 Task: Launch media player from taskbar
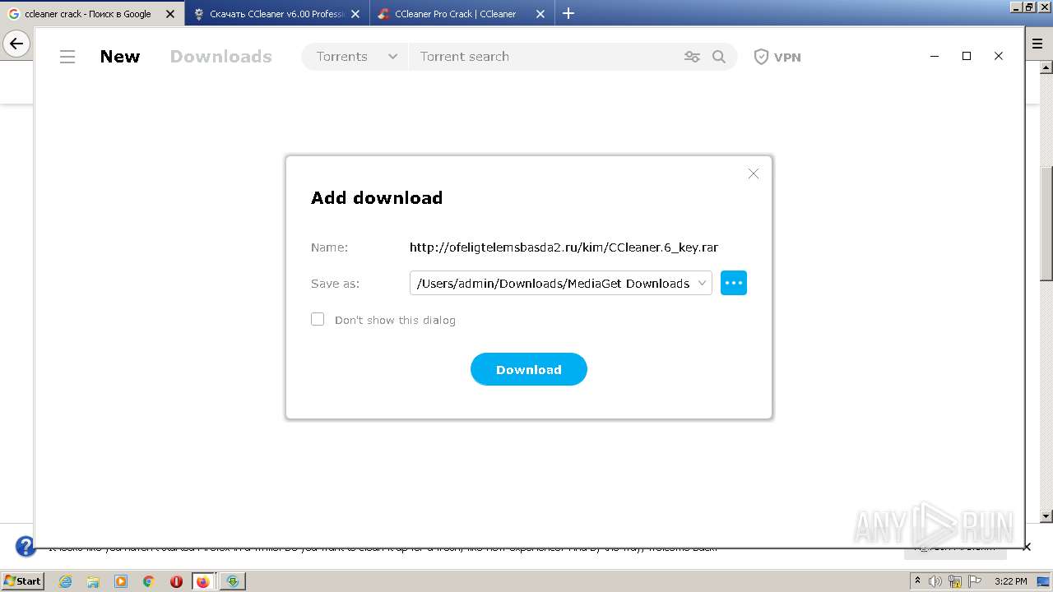[121, 581]
